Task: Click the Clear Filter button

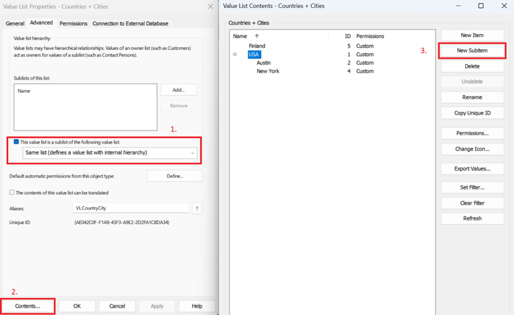Action: tap(472, 203)
